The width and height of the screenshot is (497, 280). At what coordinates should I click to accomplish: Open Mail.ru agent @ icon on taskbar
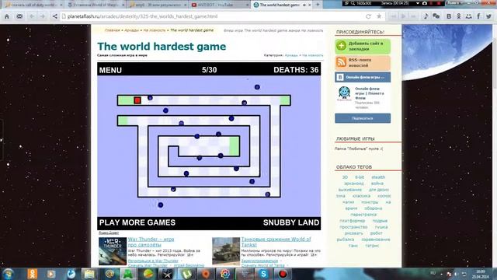point(109,274)
